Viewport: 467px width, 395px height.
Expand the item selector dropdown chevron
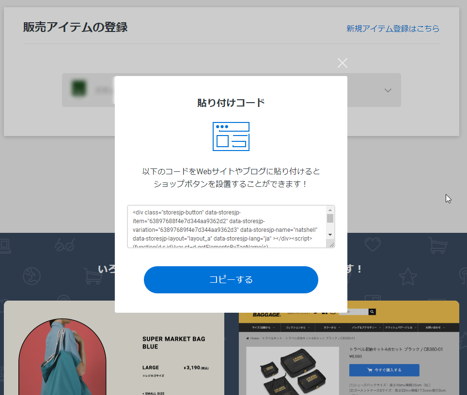(388, 91)
